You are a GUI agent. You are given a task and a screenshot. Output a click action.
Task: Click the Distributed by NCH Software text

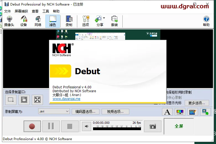click(74, 91)
